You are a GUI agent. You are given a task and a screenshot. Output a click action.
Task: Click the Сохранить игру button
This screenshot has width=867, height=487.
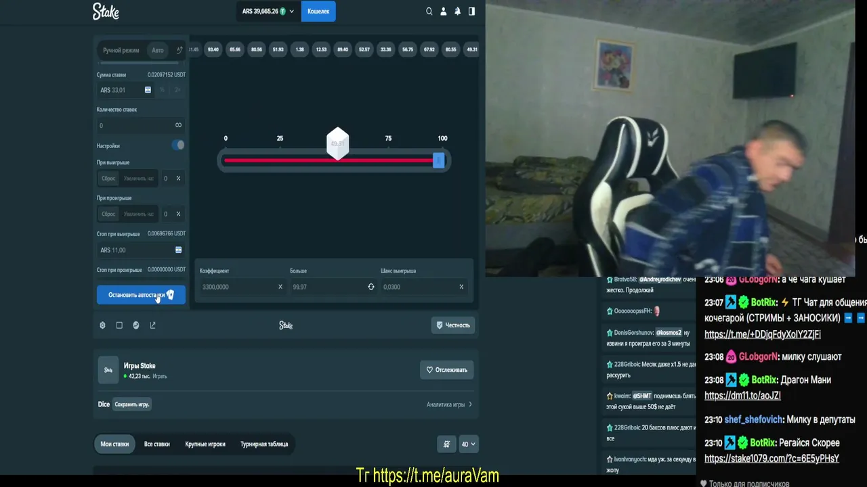click(x=132, y=404)
